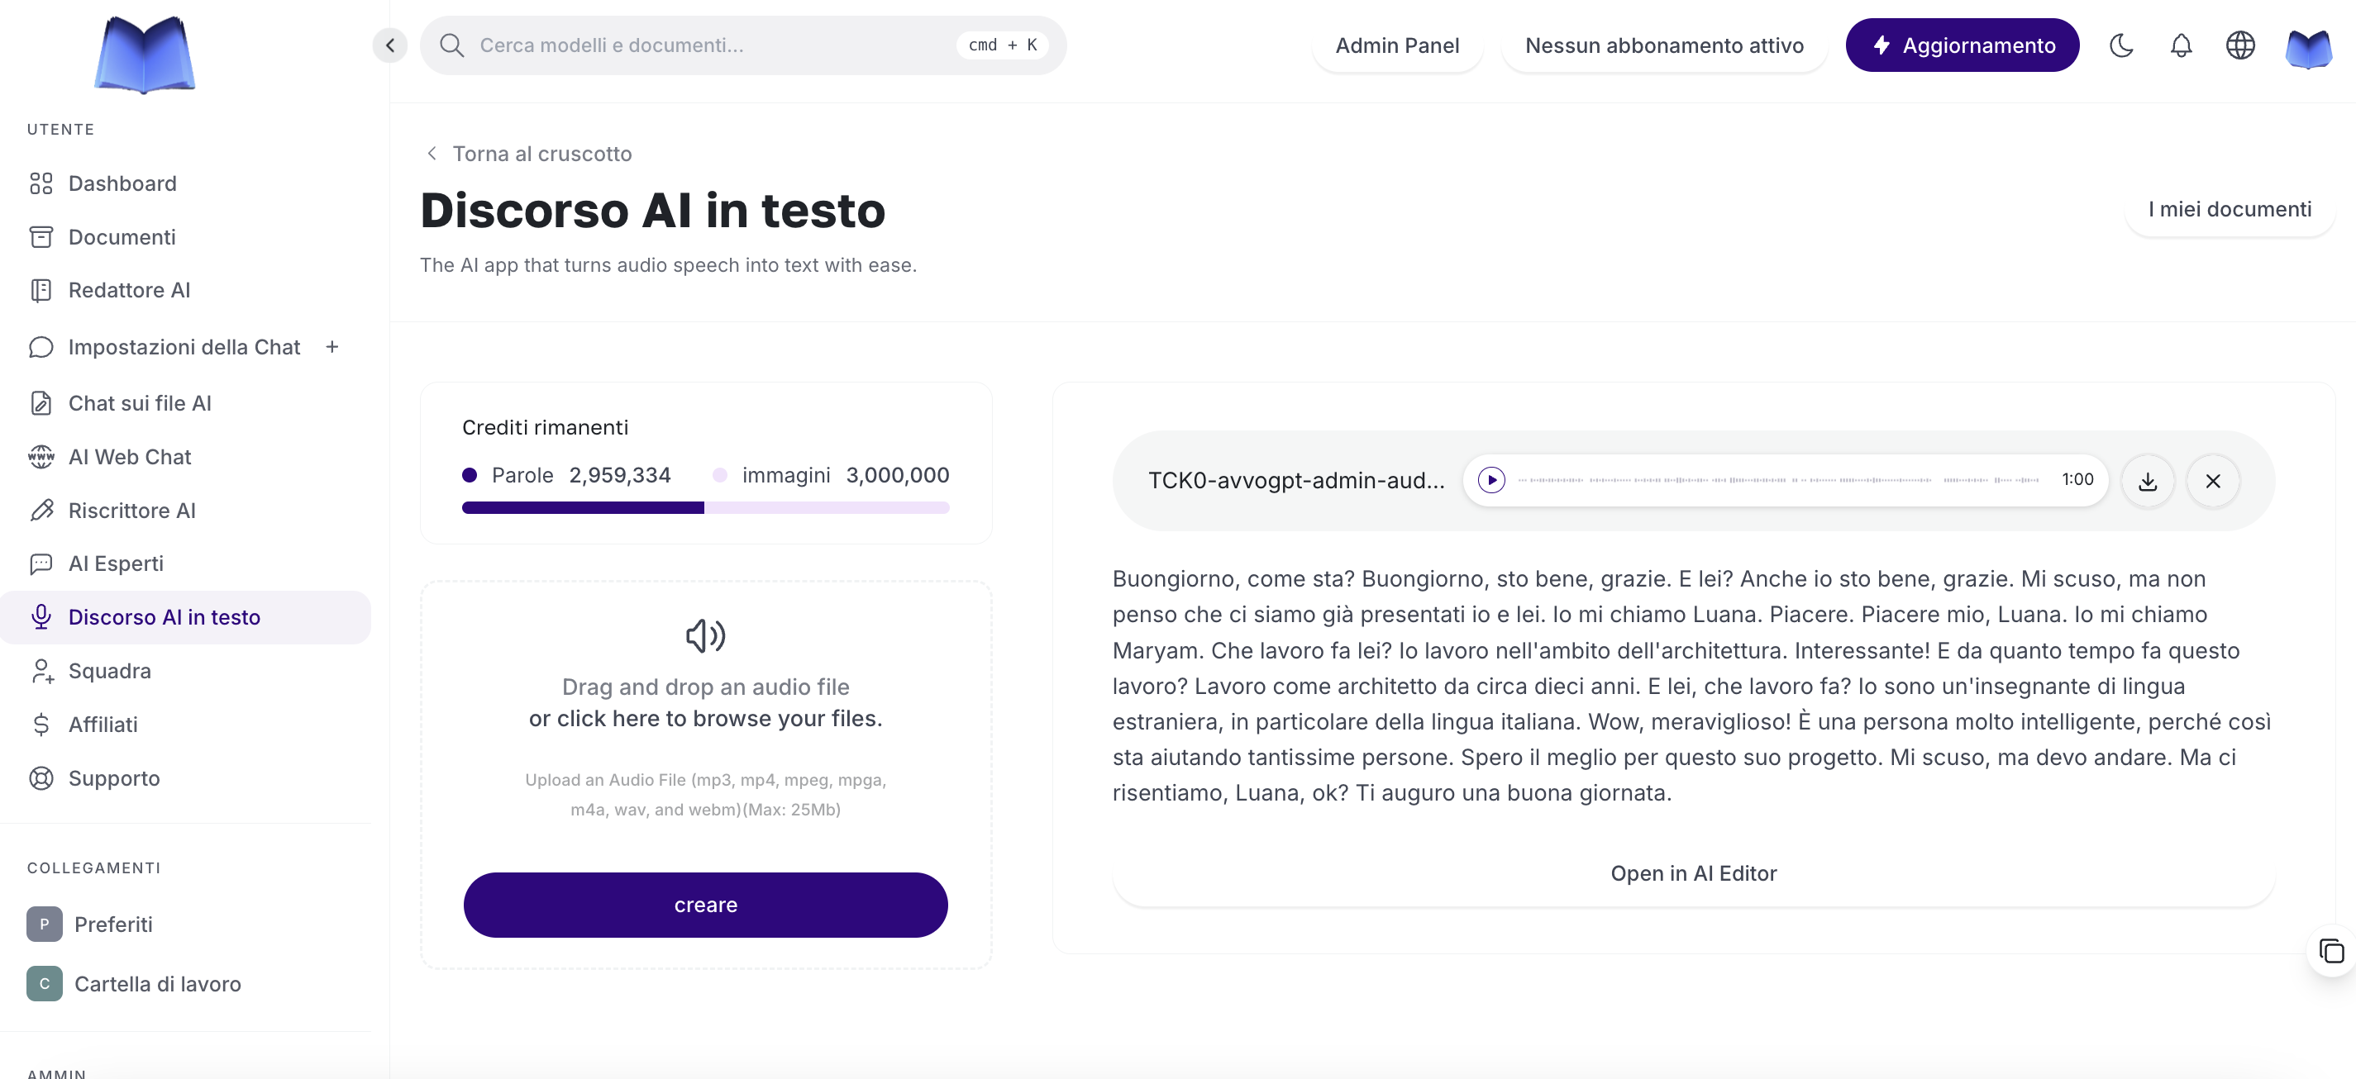Add new chat with plus icon

pos(332,348)
